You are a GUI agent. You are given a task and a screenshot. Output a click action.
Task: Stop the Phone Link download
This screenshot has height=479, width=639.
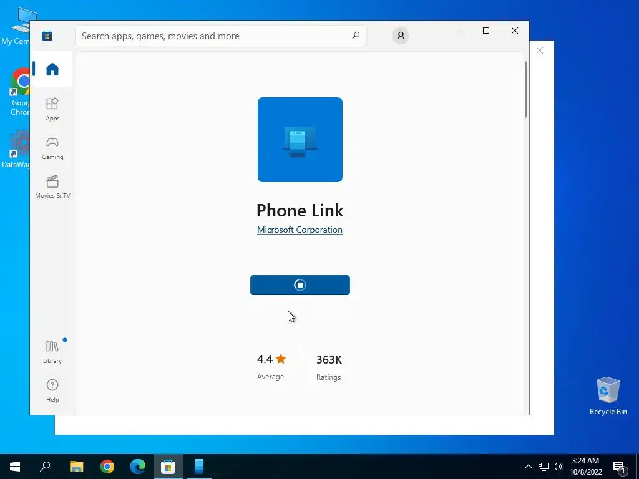(300, 284)
